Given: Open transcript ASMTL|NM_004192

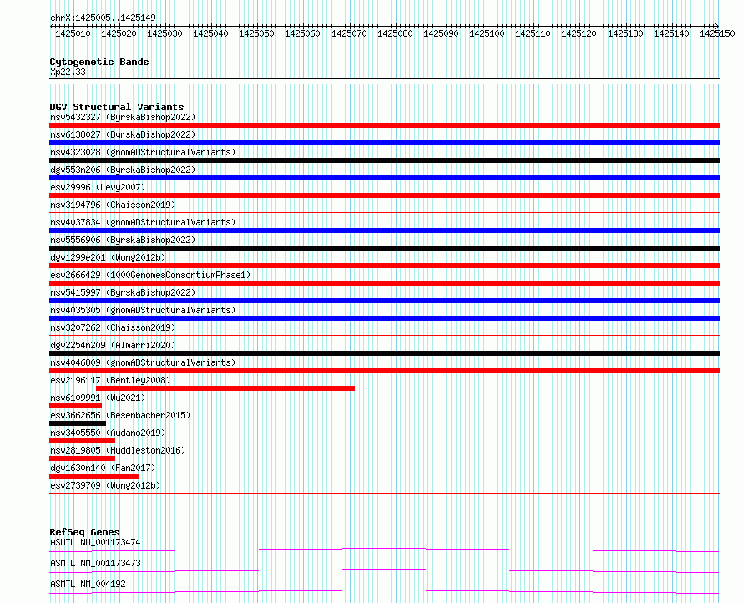Looking at the screenshot, I should coord(88,584).
